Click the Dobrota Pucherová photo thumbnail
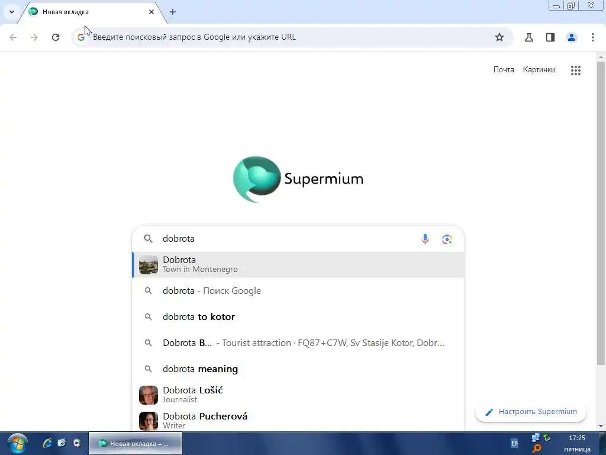 click(149, 421)
